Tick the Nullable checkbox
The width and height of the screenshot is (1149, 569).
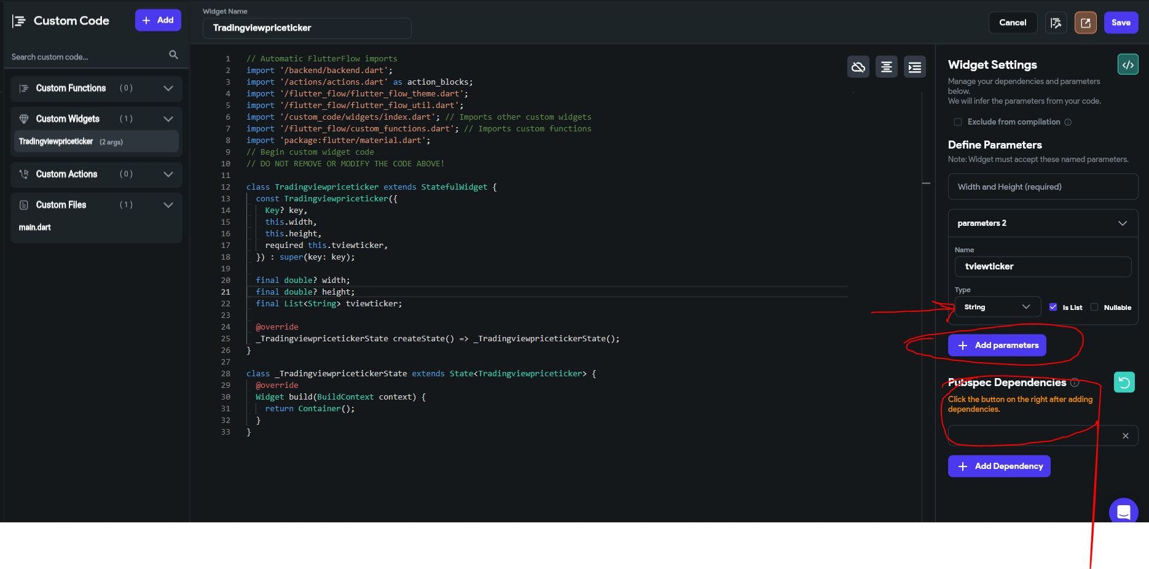pos(1094,307)
